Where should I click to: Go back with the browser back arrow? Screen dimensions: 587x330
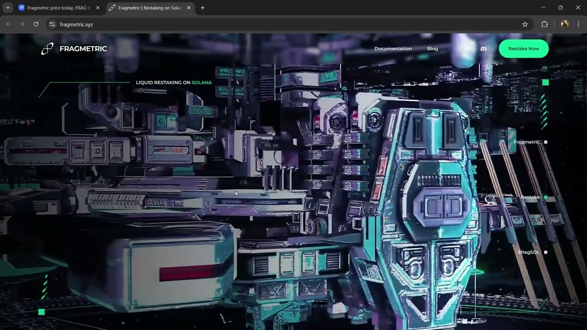pos(8,24)
